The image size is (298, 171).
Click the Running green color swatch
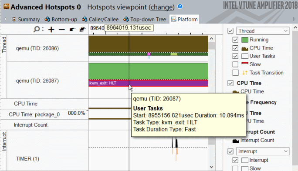click(x=245, y=40)
